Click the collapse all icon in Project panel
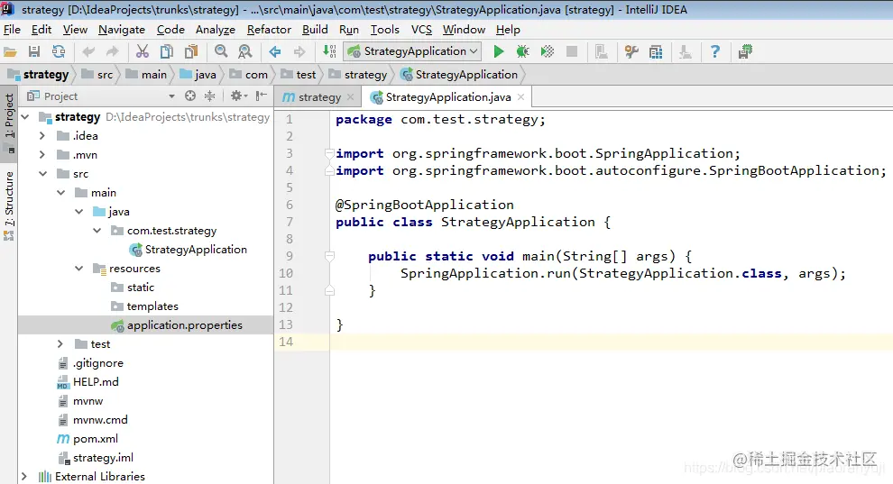893x484 pixels. (x=209, y=96)
